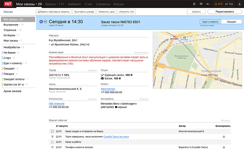The width and height of the screenshot is (244, 150).
Task: Click the route map thumbnail
Action: (197, 60)
